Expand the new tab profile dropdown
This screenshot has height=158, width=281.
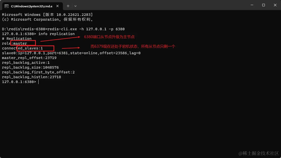(75, 6)
